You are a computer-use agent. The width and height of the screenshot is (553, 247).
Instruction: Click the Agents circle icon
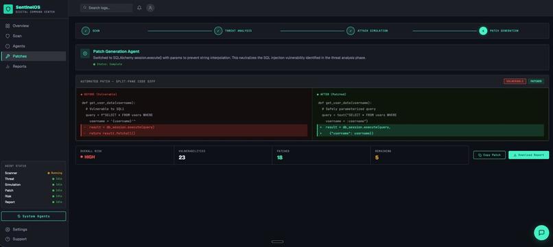click(x=8, y=46)
